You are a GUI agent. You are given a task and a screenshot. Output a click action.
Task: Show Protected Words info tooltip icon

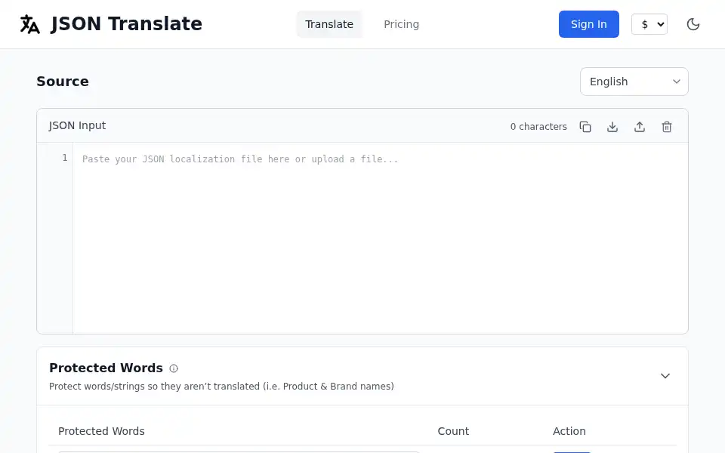pyautogui.click(x=174, y=368)
